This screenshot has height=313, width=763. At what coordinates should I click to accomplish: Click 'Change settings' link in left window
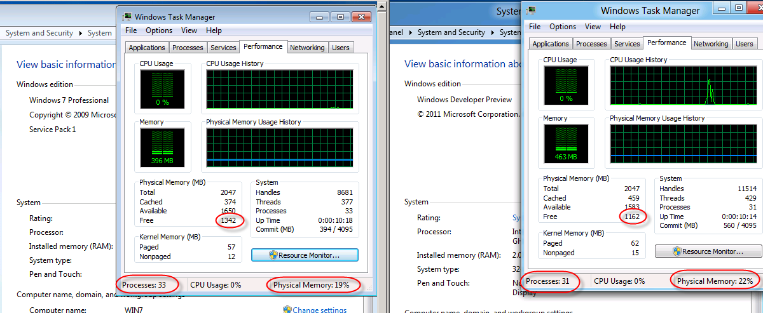coord(319,310)
